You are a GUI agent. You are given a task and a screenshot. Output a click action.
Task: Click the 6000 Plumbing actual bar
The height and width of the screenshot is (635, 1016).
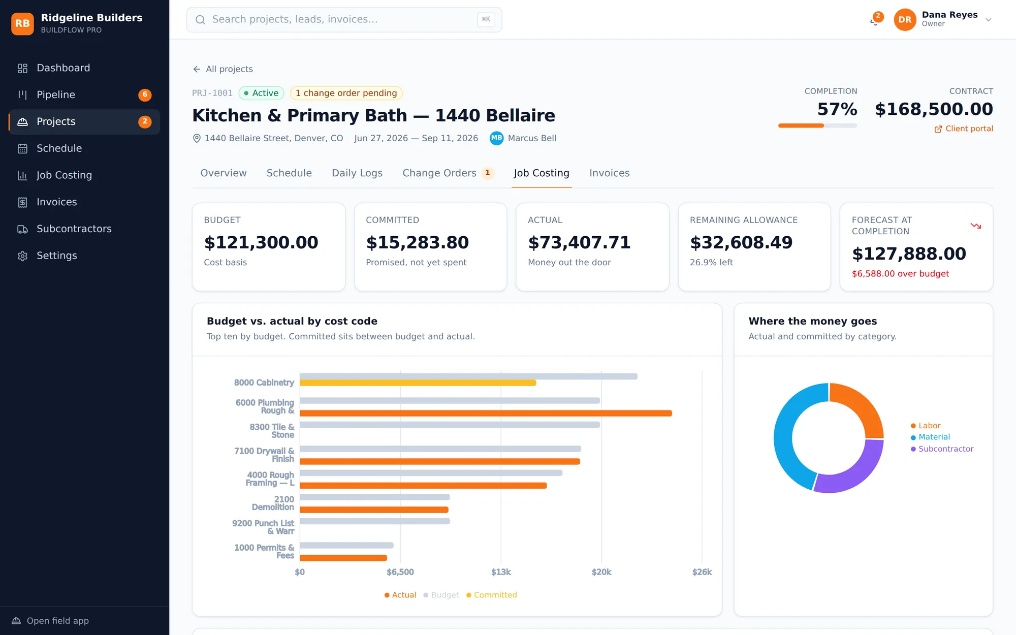point(486,414)
